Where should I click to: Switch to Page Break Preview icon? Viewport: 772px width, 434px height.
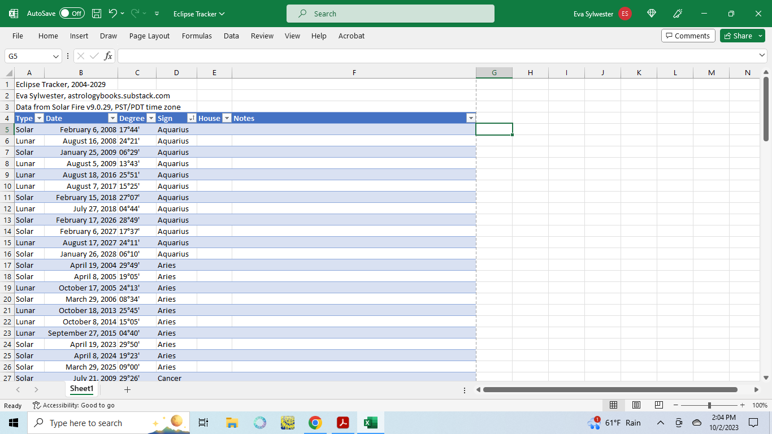click(658, 405)
